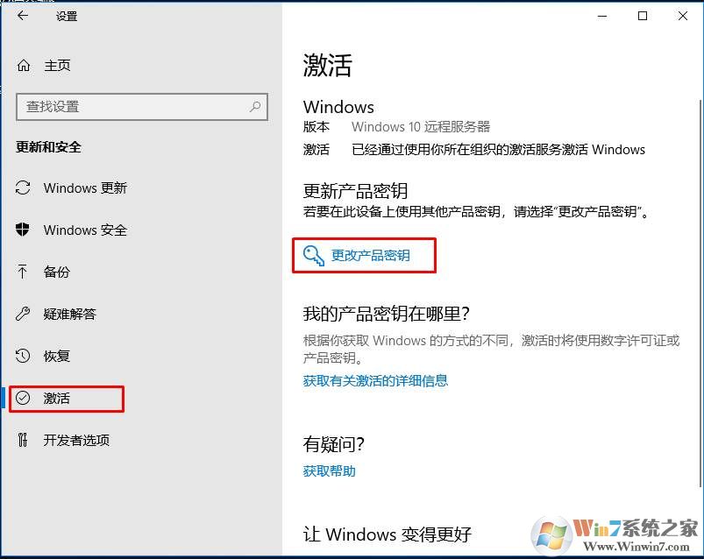The height and width of the screenshot is (559, 704).
Task: Open the 开发者选项 settings page
Action: coord(76,440)
